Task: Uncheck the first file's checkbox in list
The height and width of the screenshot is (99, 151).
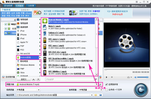Action: [x=6, y=24]
